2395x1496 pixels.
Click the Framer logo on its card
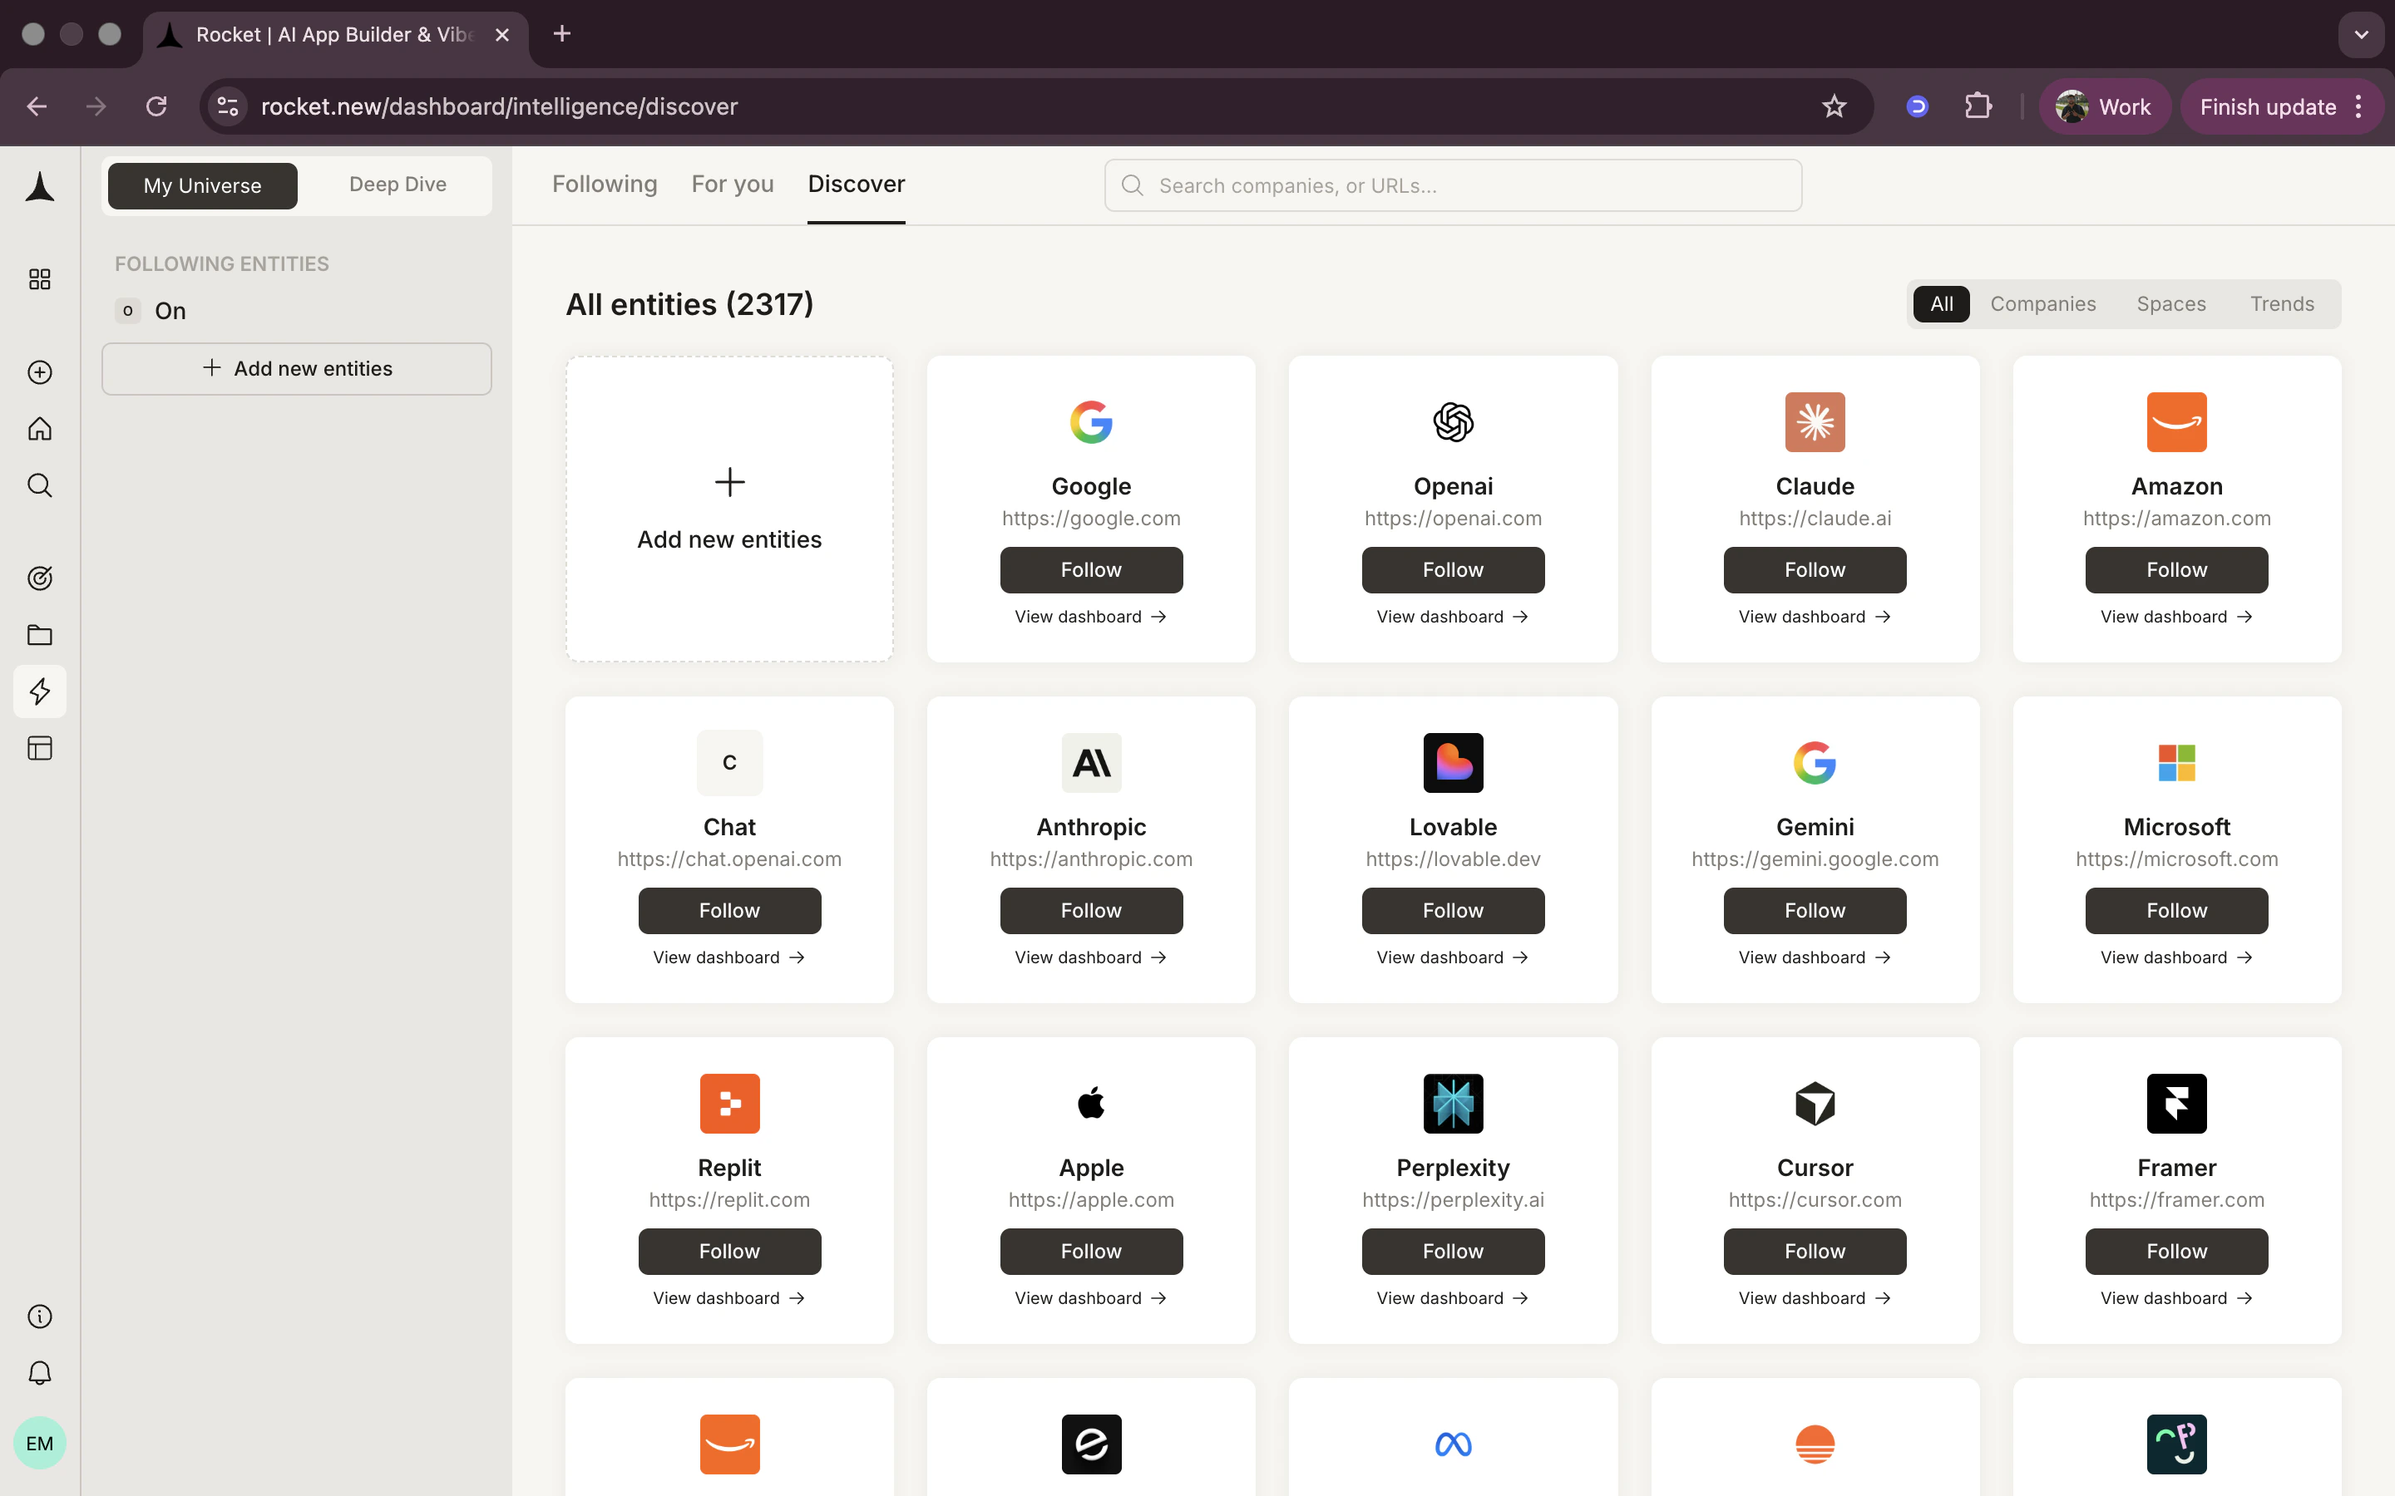(2176, 1103)
